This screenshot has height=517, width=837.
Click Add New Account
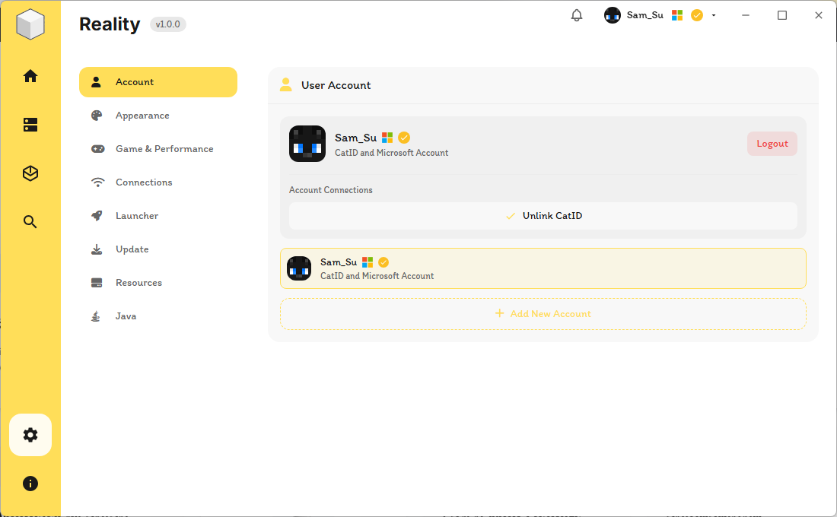pos(543,314)
